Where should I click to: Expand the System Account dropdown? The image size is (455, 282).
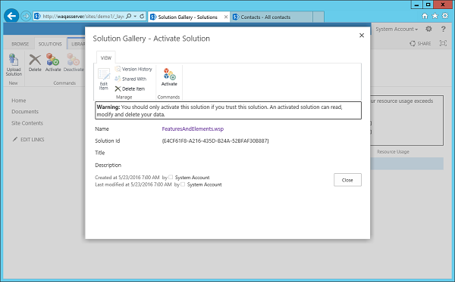tap(397, 29)
